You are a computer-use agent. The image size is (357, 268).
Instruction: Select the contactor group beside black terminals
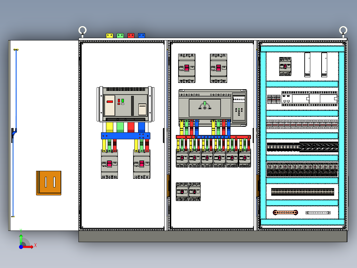tap(319, 147)
